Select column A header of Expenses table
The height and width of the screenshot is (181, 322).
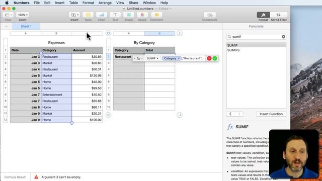(26, 34)
